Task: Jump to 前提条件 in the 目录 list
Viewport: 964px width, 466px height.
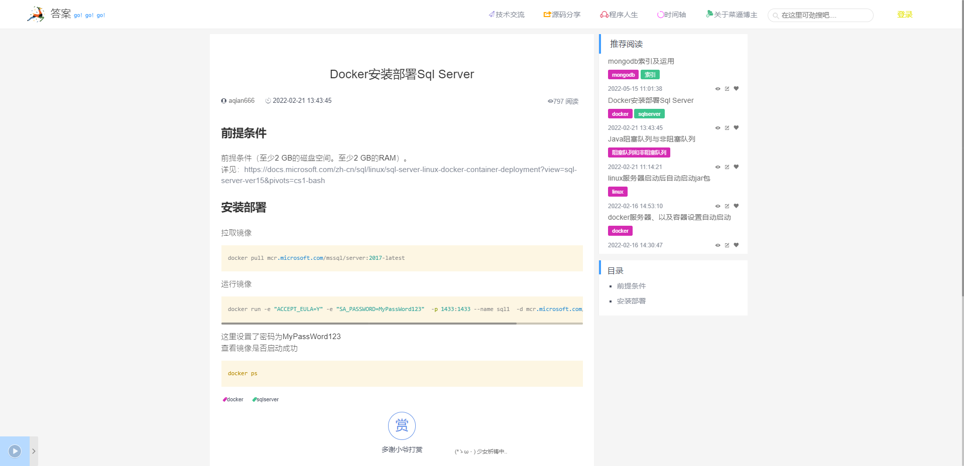Action: click(631, 286)
